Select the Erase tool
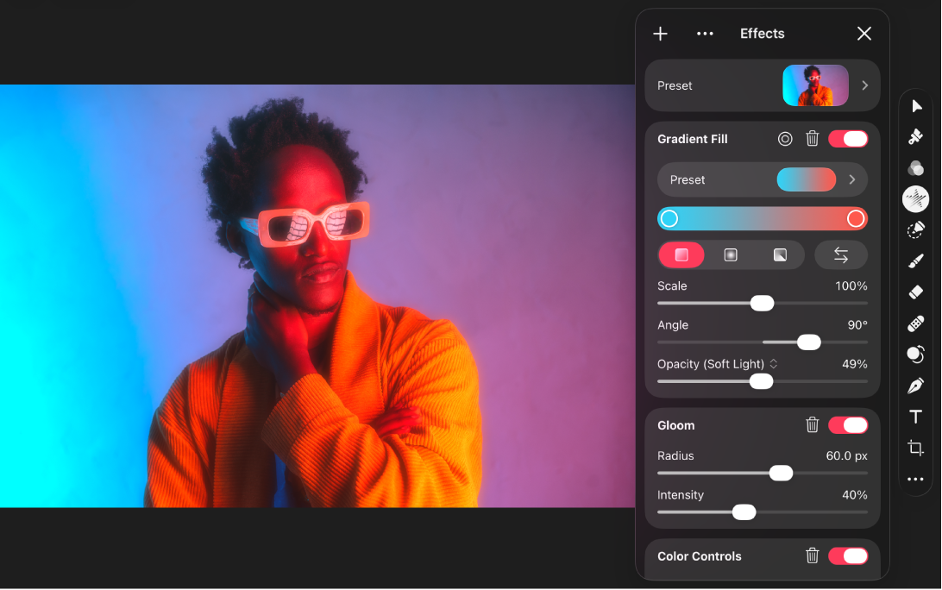942x590 pixels. pyautogui.click(x=915, y=292)
